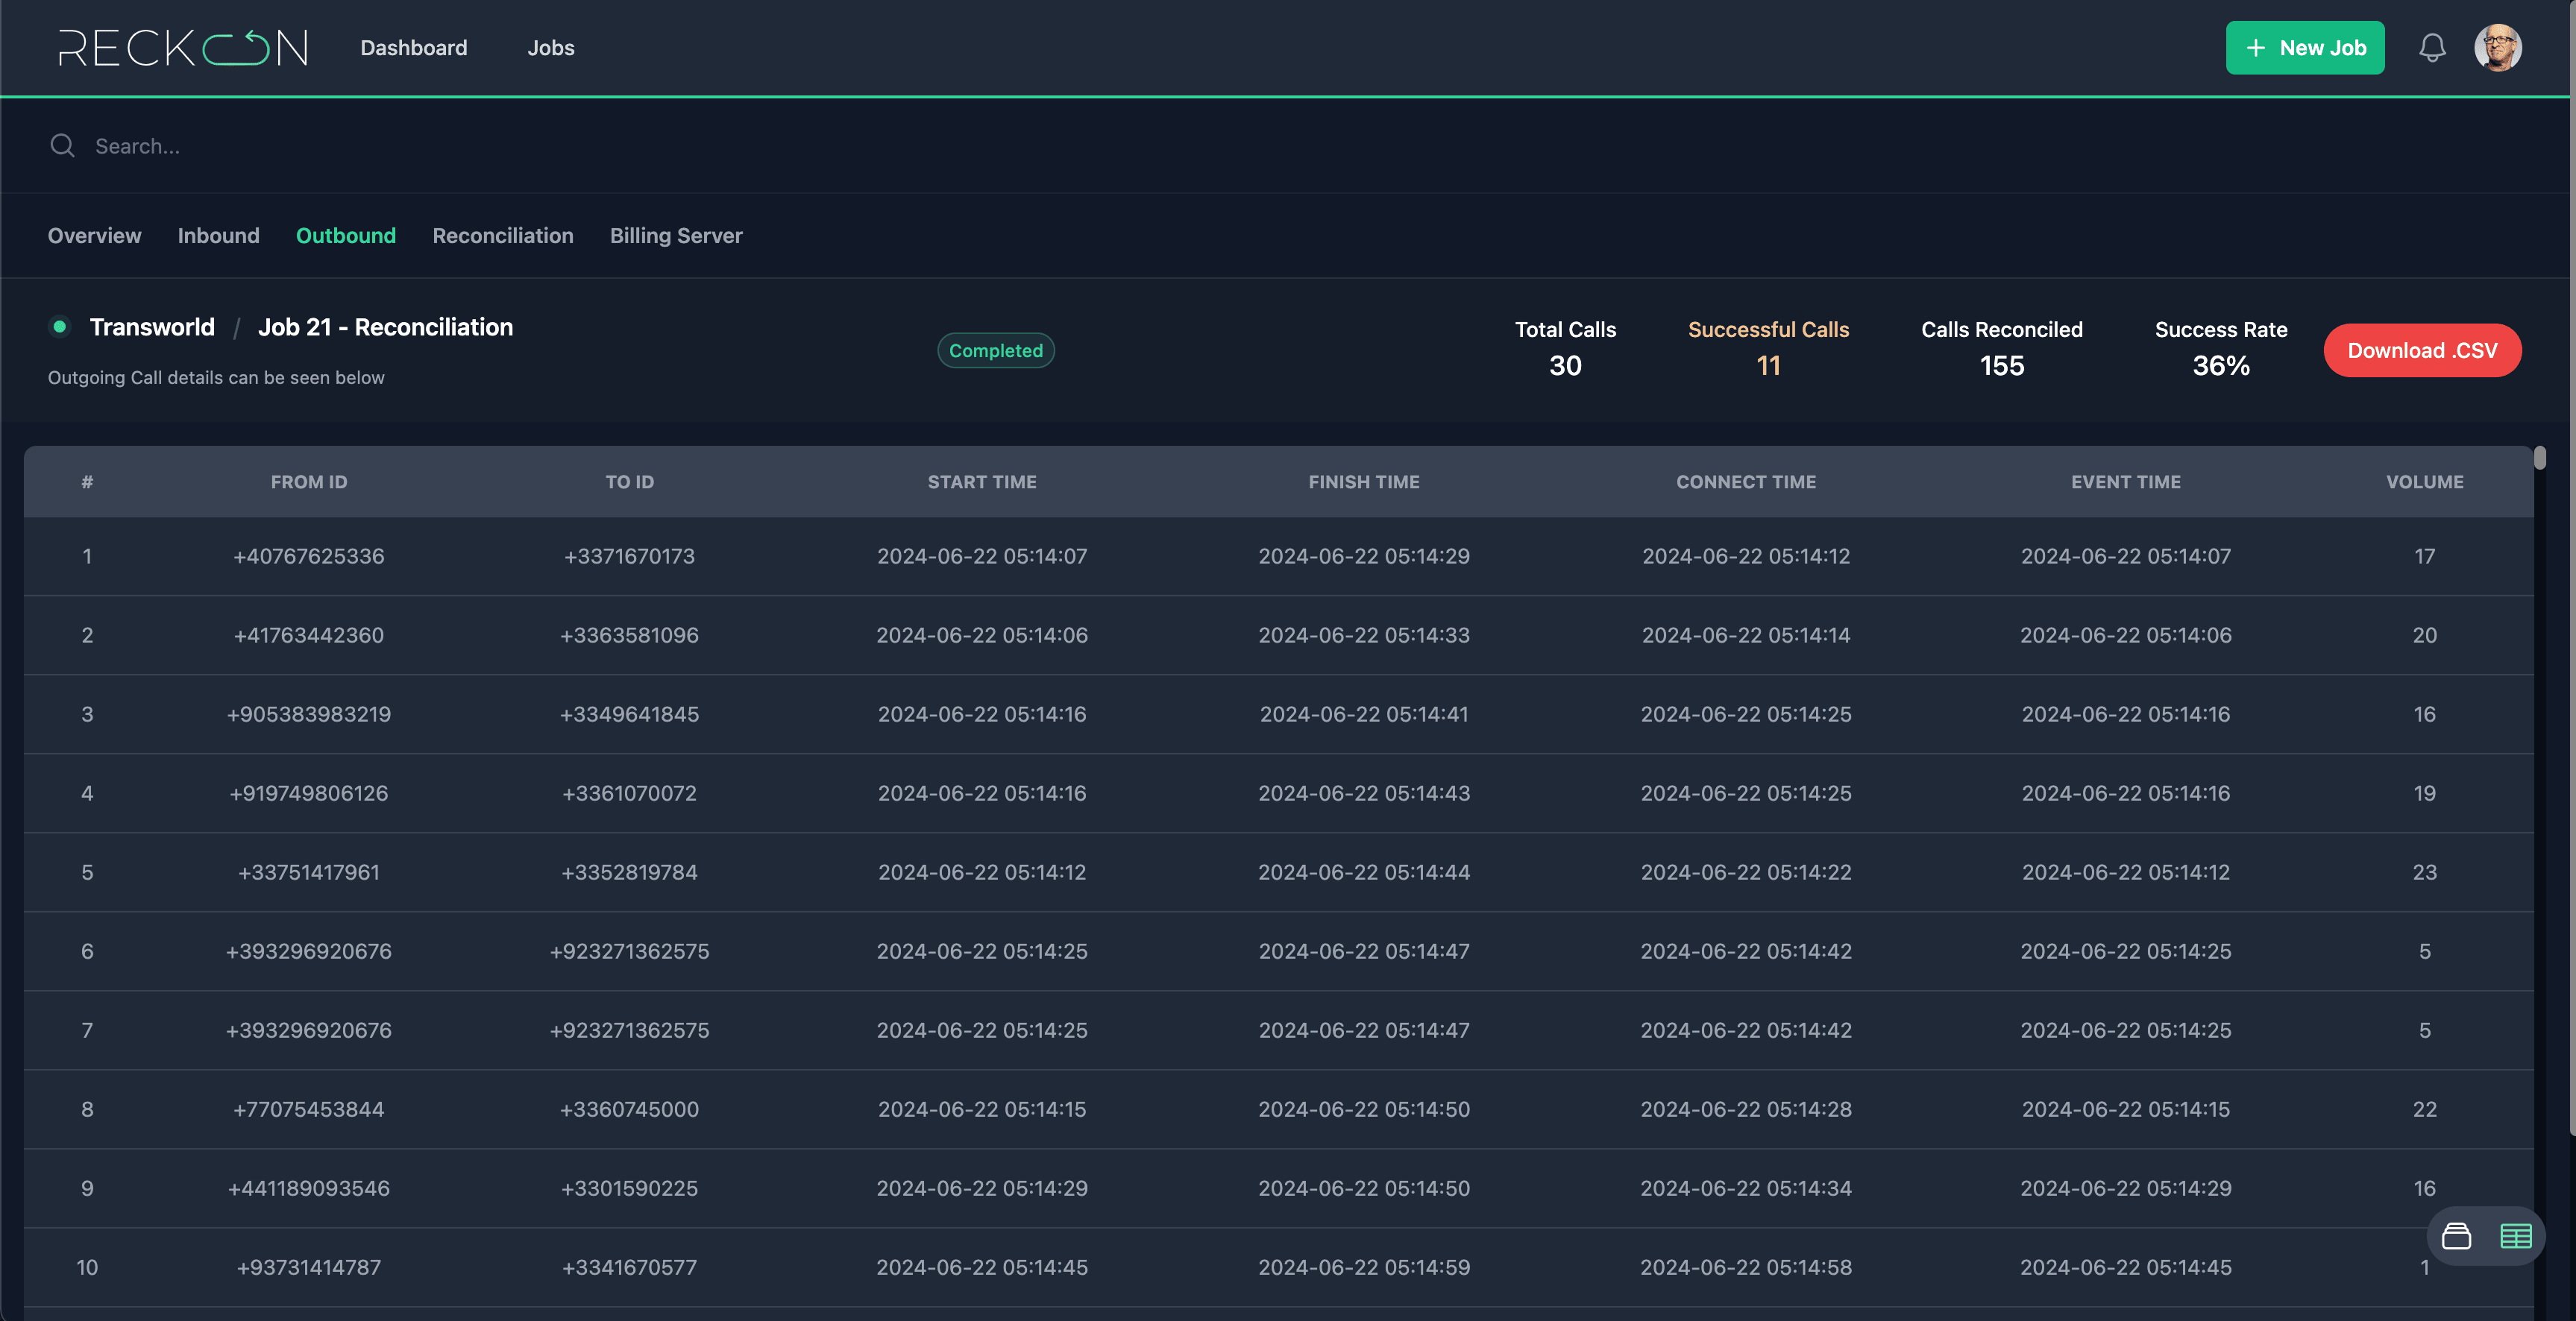Open the profile menu via the avatar
Screen dimensions: 2576x1321
[x=2499, y=47]
